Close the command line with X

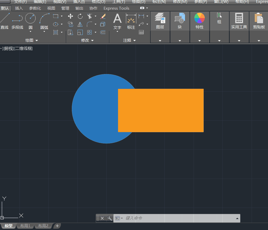[x=102, y=218]
